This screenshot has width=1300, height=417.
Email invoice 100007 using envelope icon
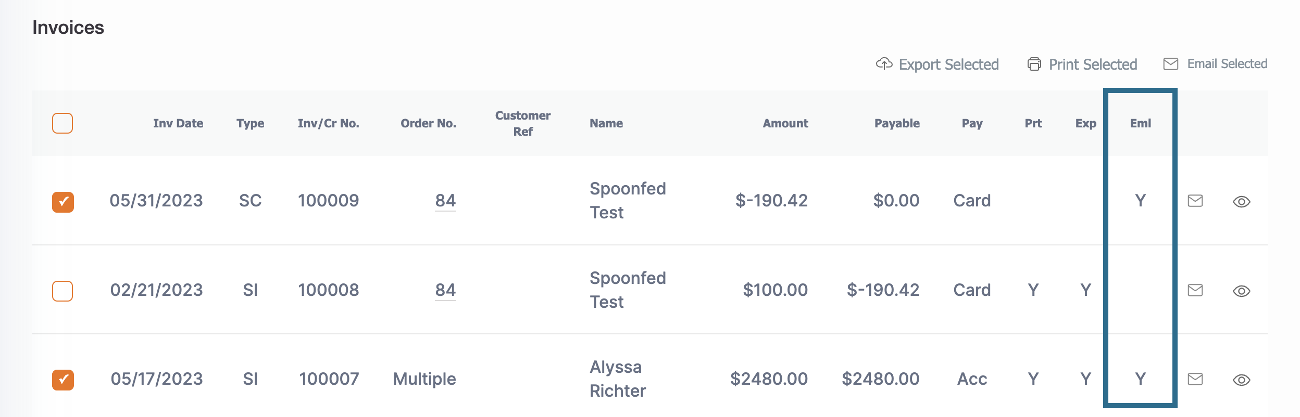coord(1195,379)
